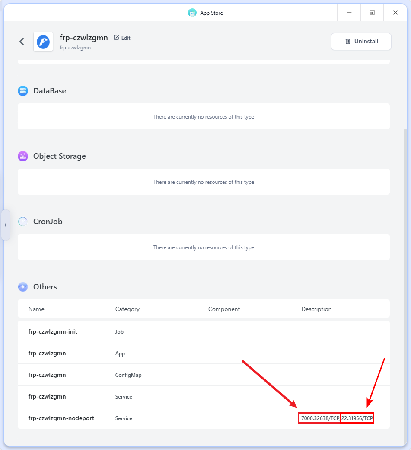Click the Description column header
This screenshot has height=450, width=411.
coord(316,309)
